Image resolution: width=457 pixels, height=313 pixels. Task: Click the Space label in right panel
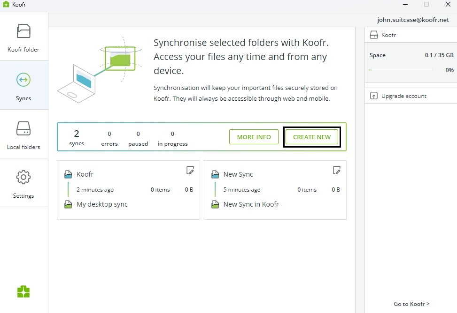click(378, 55)
